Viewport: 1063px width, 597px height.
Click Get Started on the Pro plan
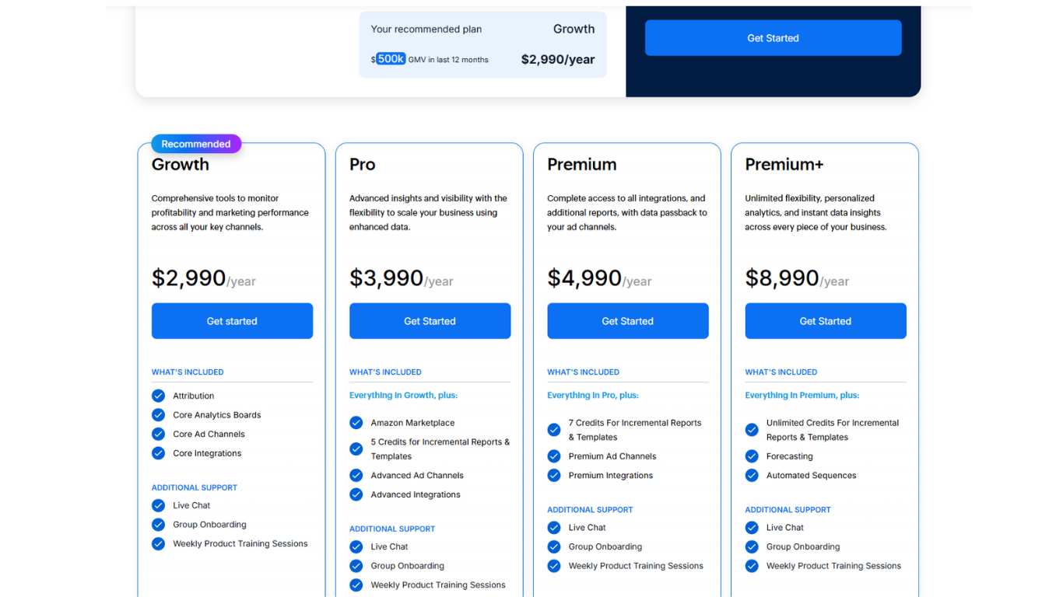point(430,320)
